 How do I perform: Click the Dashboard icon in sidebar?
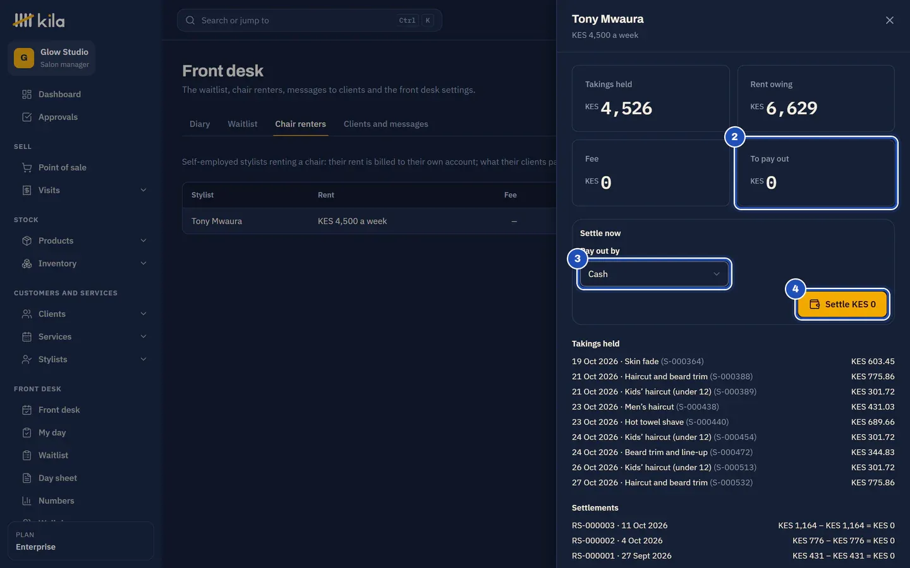[x=27, y=95]
